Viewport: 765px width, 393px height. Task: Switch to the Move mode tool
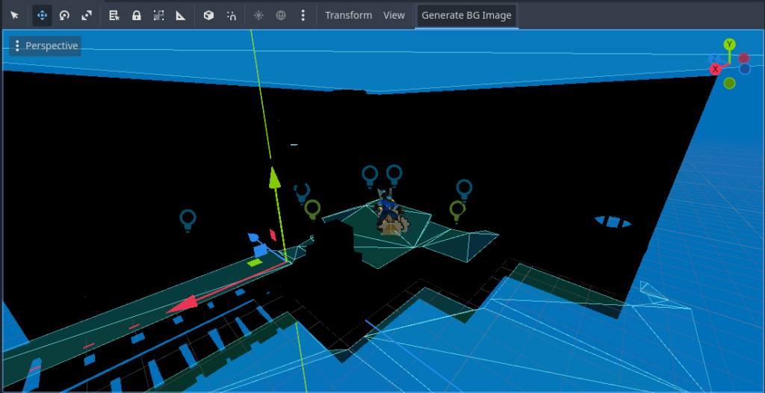[42, 15]
